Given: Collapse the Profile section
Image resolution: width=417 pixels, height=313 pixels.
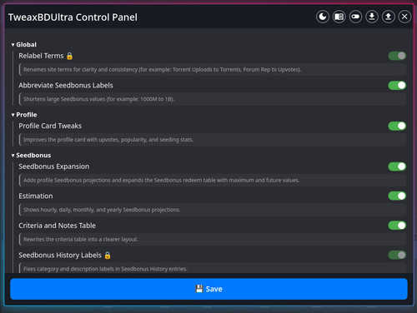Looking at the screenshot, I should [24, 115].
